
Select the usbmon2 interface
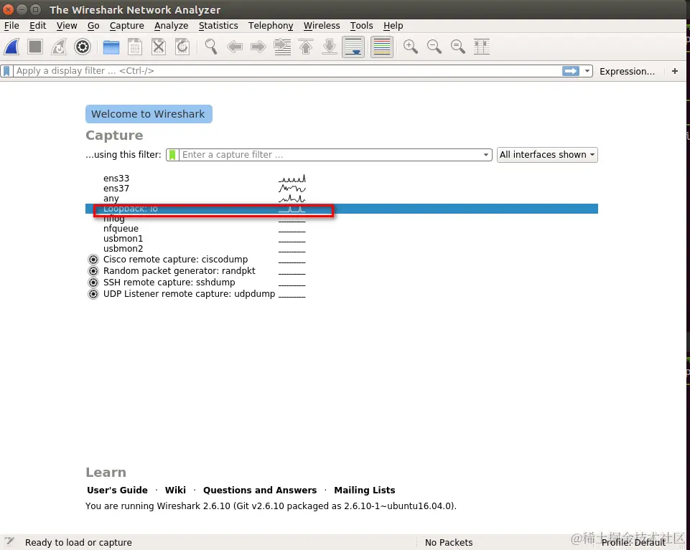tap(342, 249)
